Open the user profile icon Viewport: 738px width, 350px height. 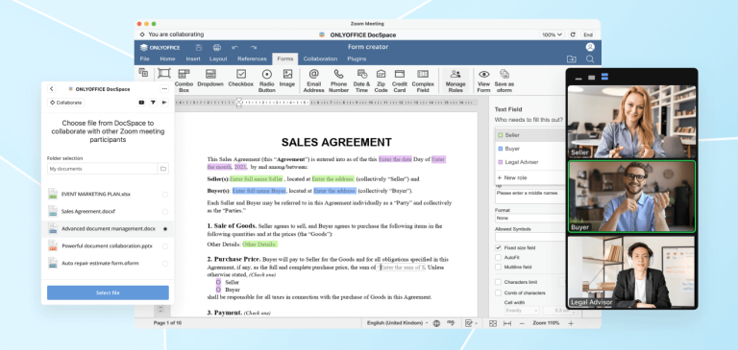[x=590, y=47]
